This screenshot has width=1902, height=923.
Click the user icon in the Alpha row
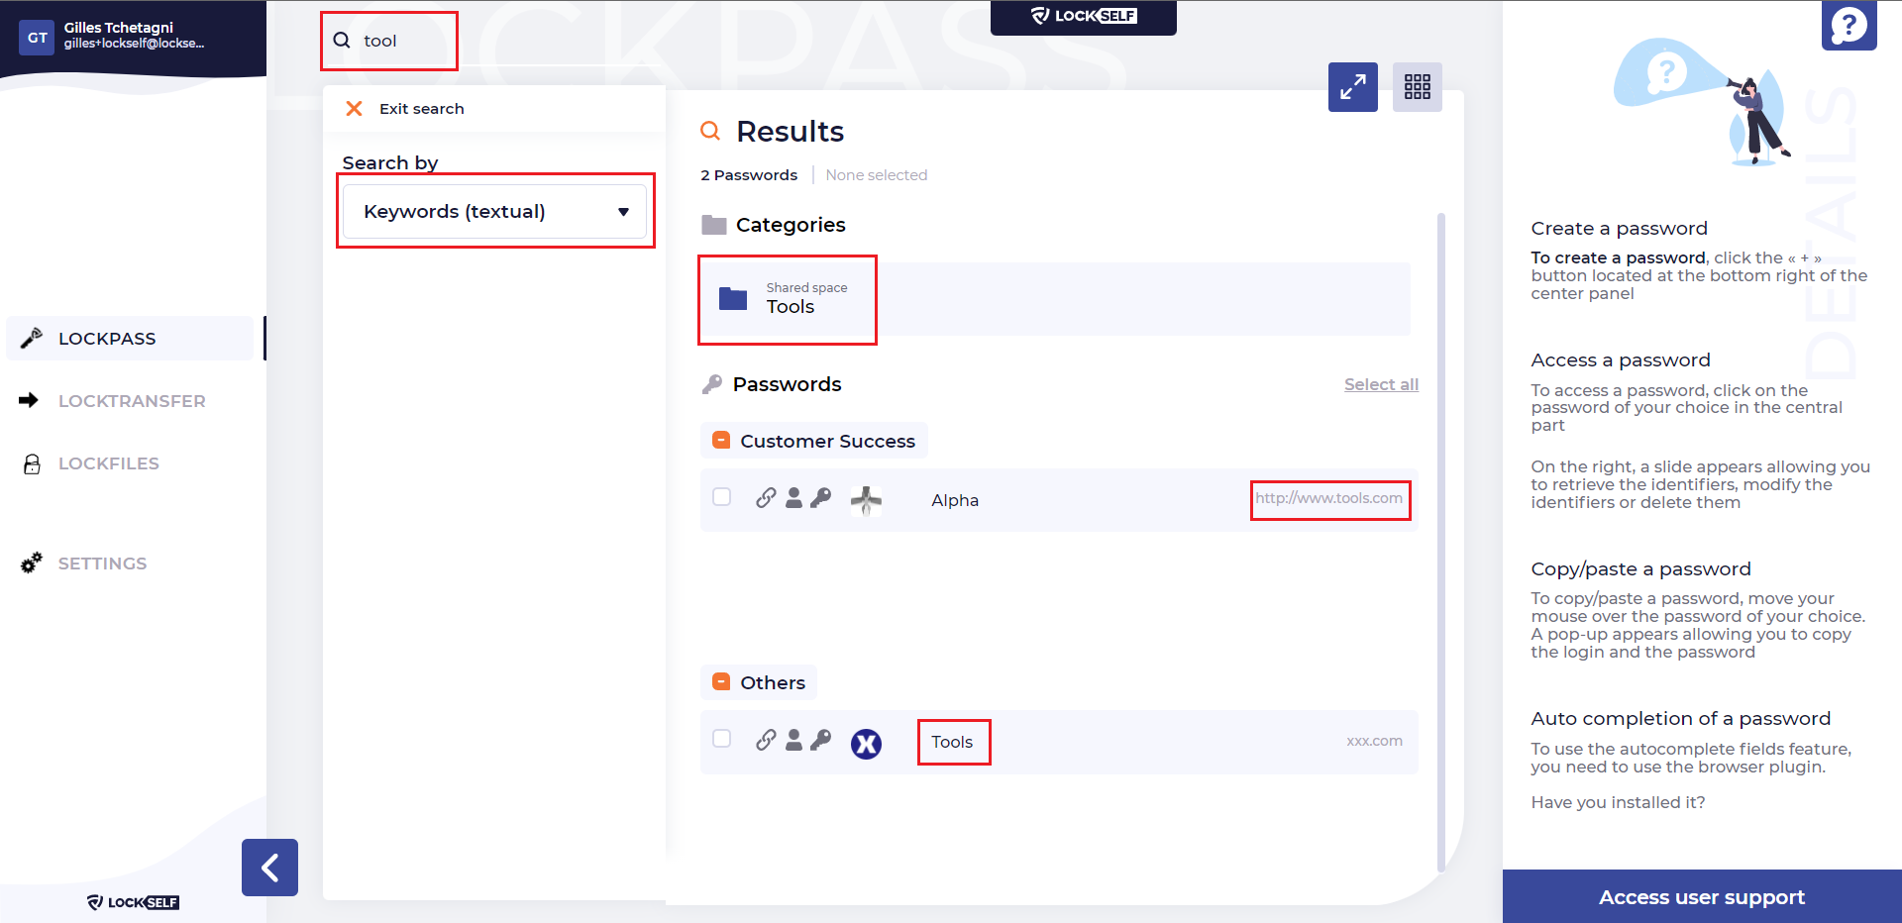(793, 497)
